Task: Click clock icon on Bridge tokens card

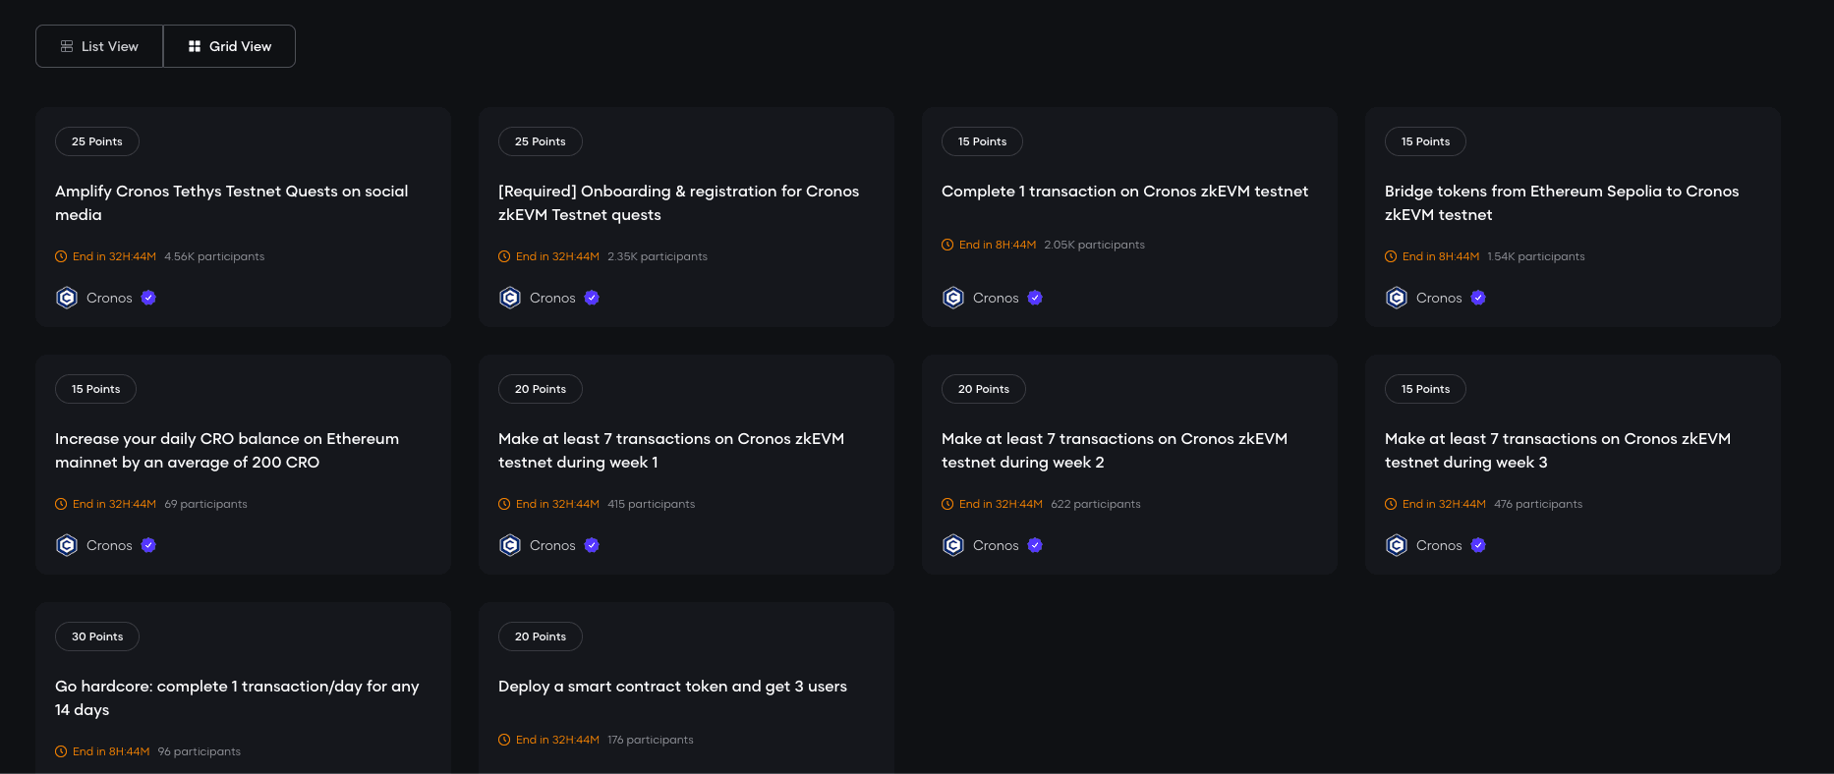Action: 1391,256
